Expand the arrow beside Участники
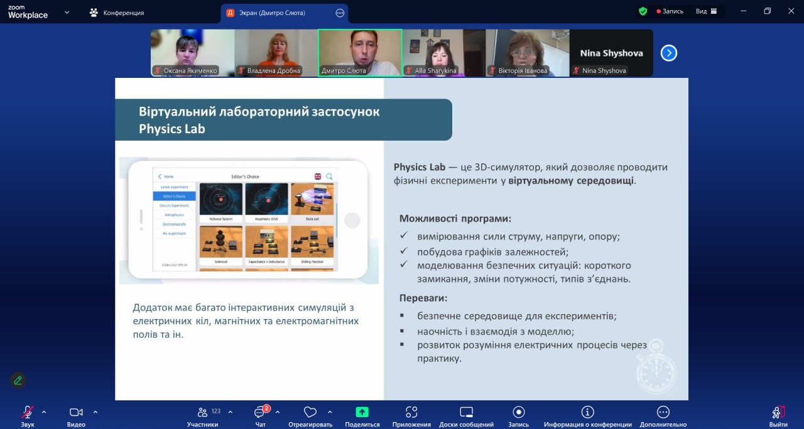The image size is (804, 429). 230,412
